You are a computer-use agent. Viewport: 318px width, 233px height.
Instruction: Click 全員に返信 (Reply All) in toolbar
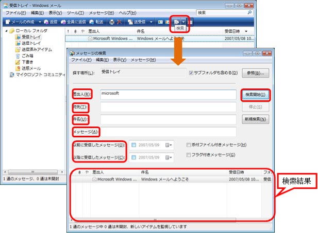(x=72, y=22)
